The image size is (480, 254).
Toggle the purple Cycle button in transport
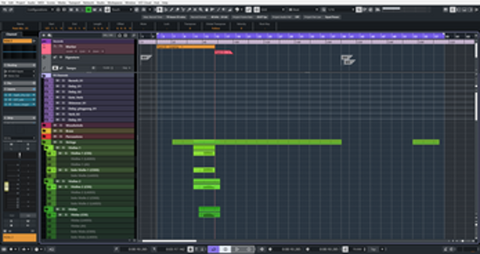coord(213,249)
